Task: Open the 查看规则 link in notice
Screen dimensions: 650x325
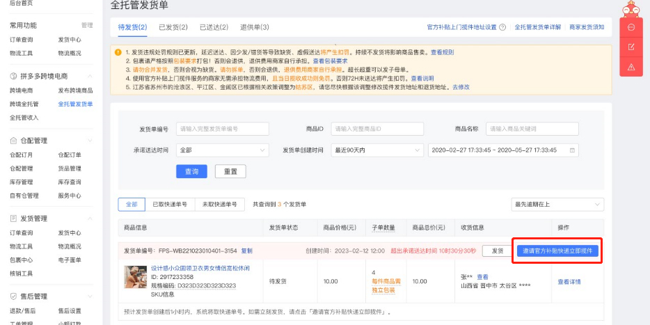Action: (x=443, y=53)
